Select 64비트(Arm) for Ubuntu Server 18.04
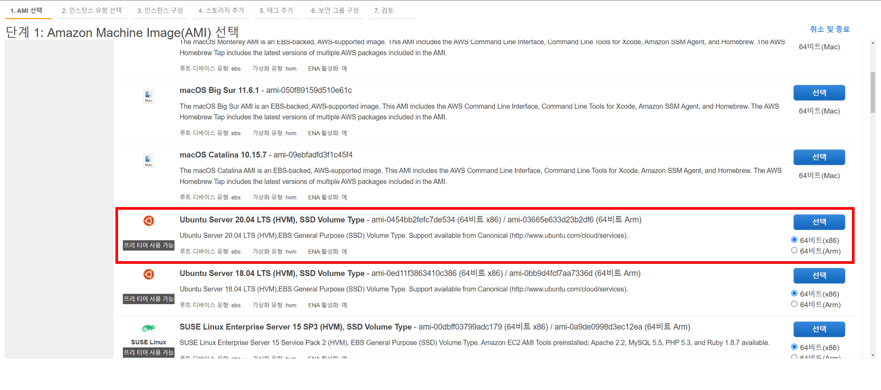881x390 pixels. [794, 304]
